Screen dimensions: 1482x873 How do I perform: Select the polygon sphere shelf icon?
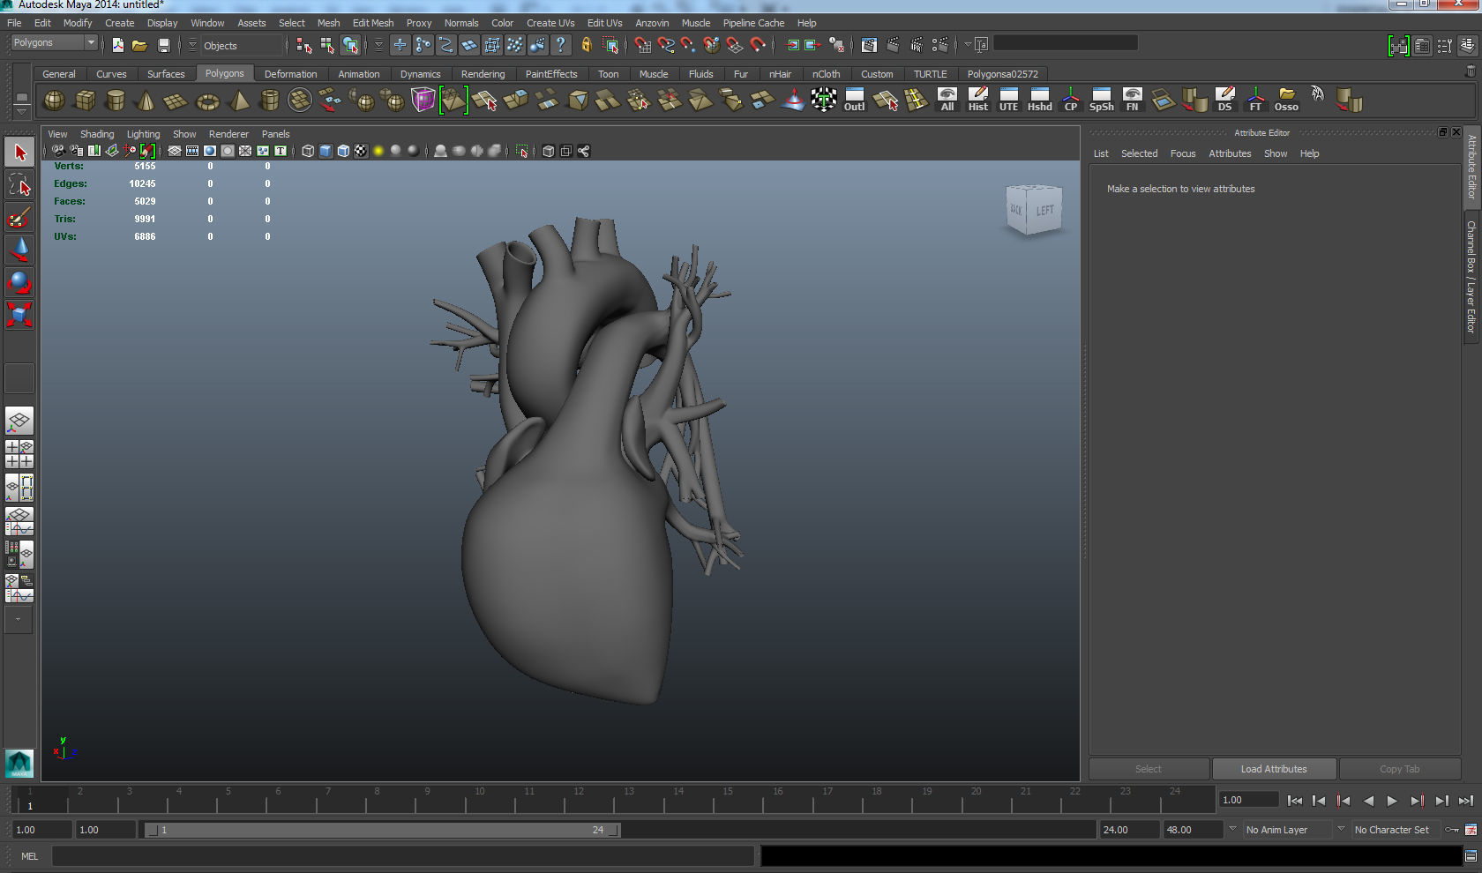tap(54, 101)
